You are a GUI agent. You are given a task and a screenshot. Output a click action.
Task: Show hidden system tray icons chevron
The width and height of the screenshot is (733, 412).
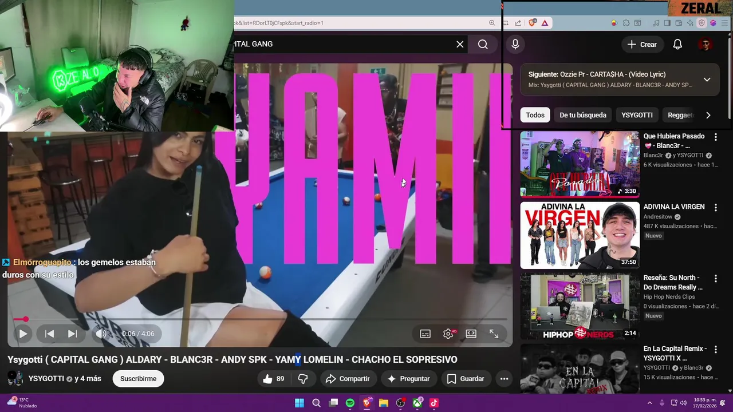pyautogui.click(x=649, y=403)
